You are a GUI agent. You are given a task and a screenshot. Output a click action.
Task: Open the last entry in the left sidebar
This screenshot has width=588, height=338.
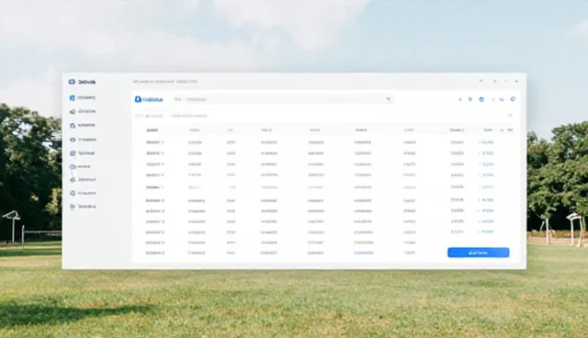pos(83,207)
